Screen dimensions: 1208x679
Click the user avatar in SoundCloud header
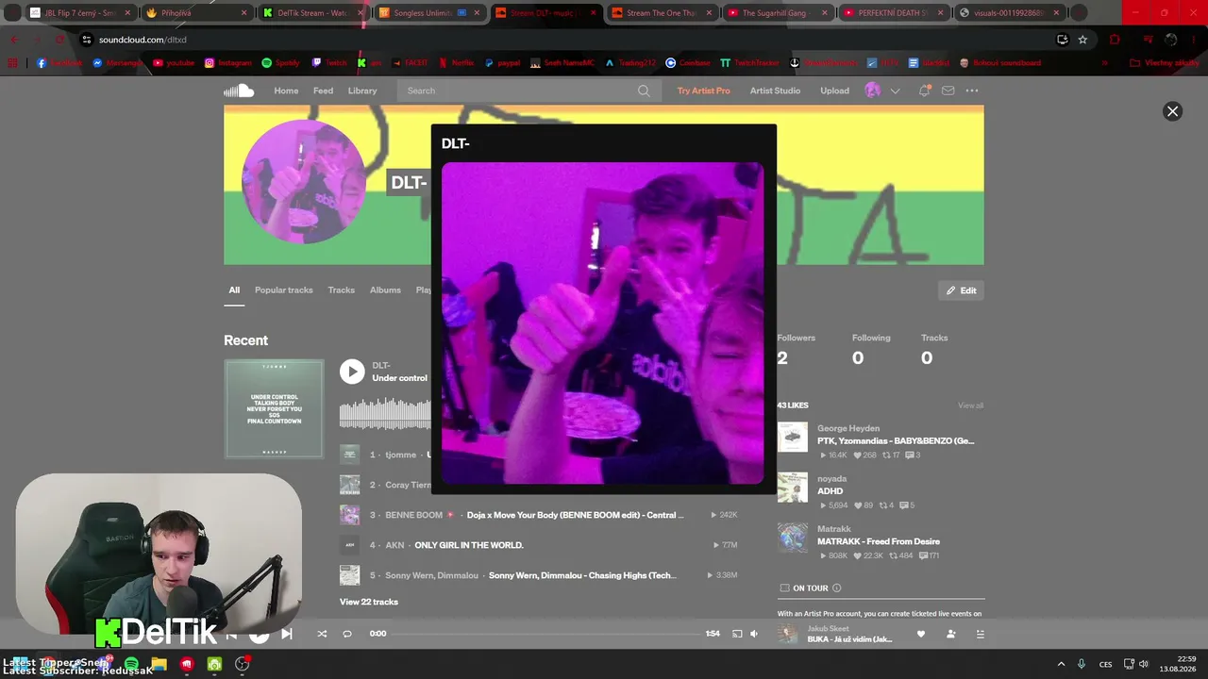[873, 91]
